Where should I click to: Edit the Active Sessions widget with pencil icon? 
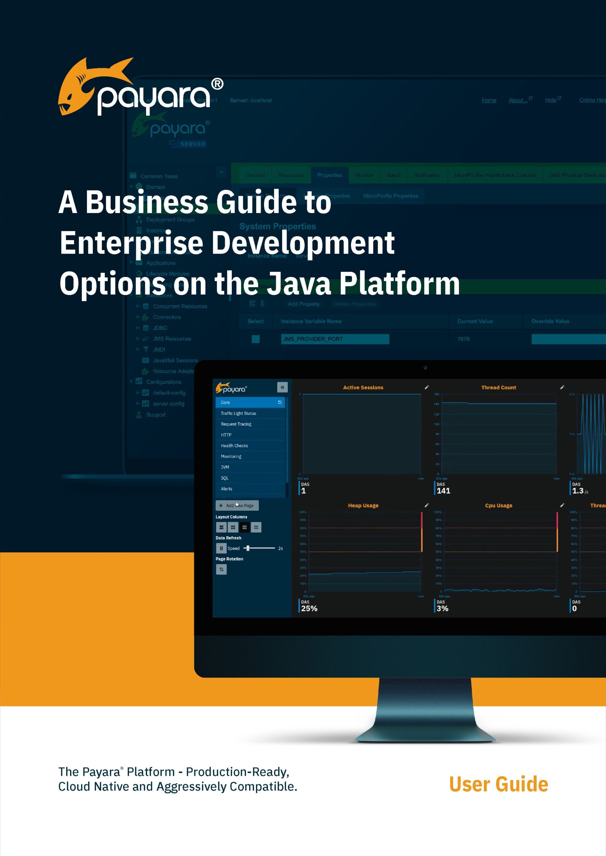pos(427,387)
